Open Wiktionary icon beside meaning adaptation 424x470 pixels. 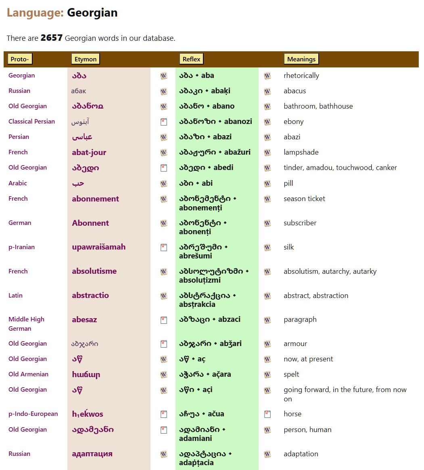(x=267, y=454)
